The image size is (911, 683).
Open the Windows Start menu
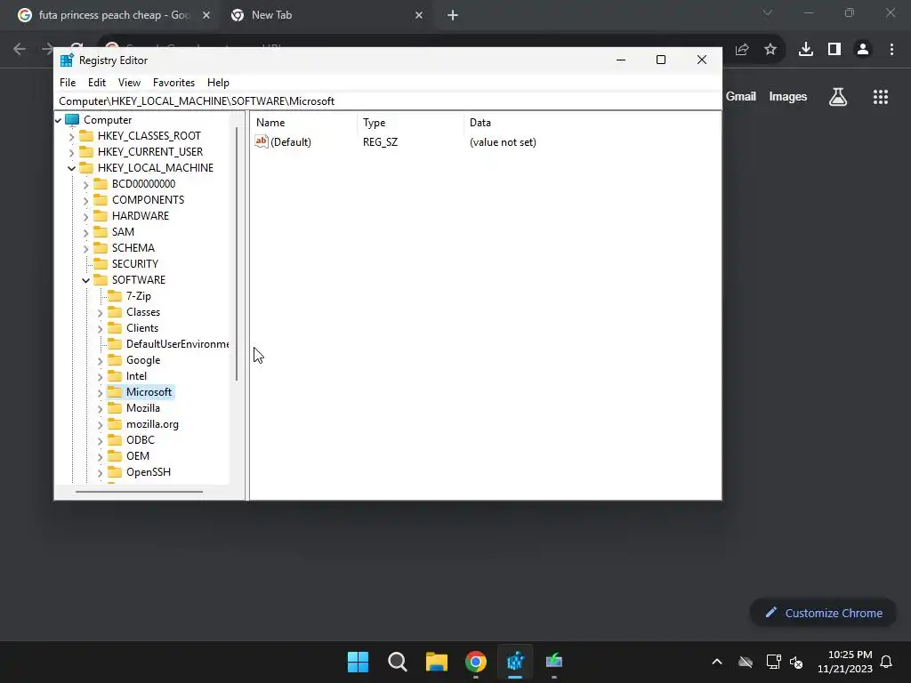[358, 662]
